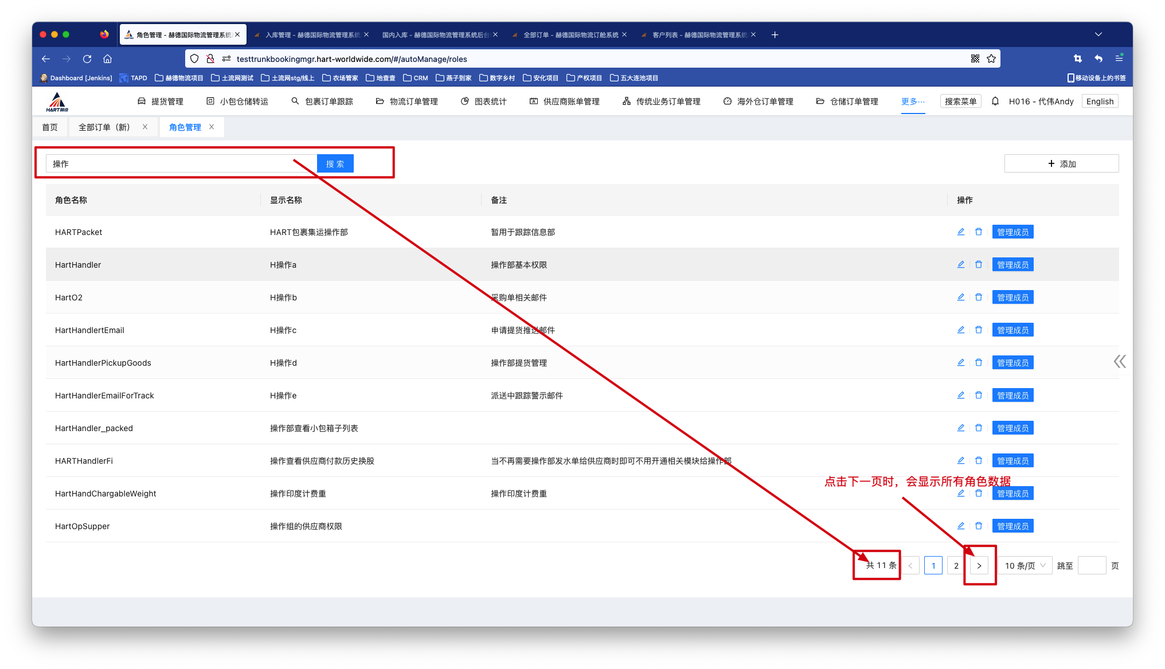Screen dimensions: 1165x669
Task: Click edit icon for HartOpSupper role
Action: 961,526
